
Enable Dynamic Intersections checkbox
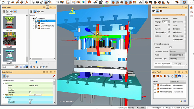click(170, 47)
